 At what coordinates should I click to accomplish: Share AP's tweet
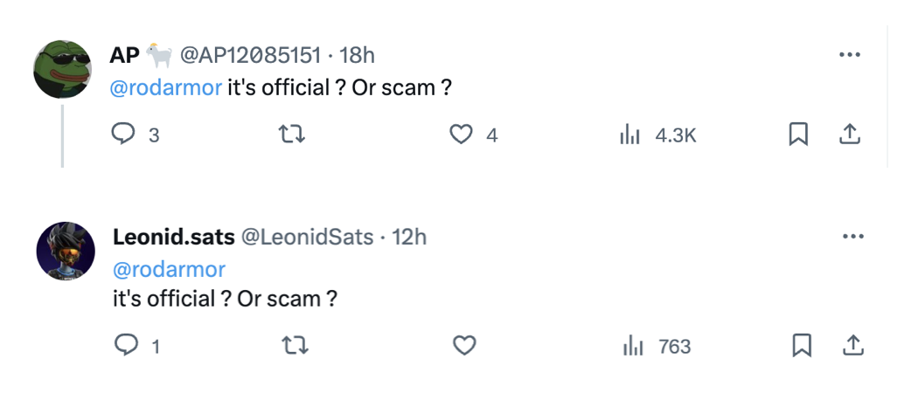tap(851, 134)
